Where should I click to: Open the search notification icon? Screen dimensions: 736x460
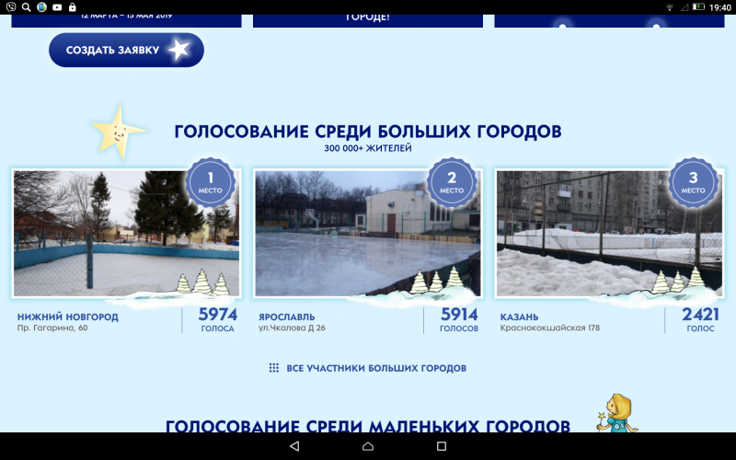click(27, 7)
